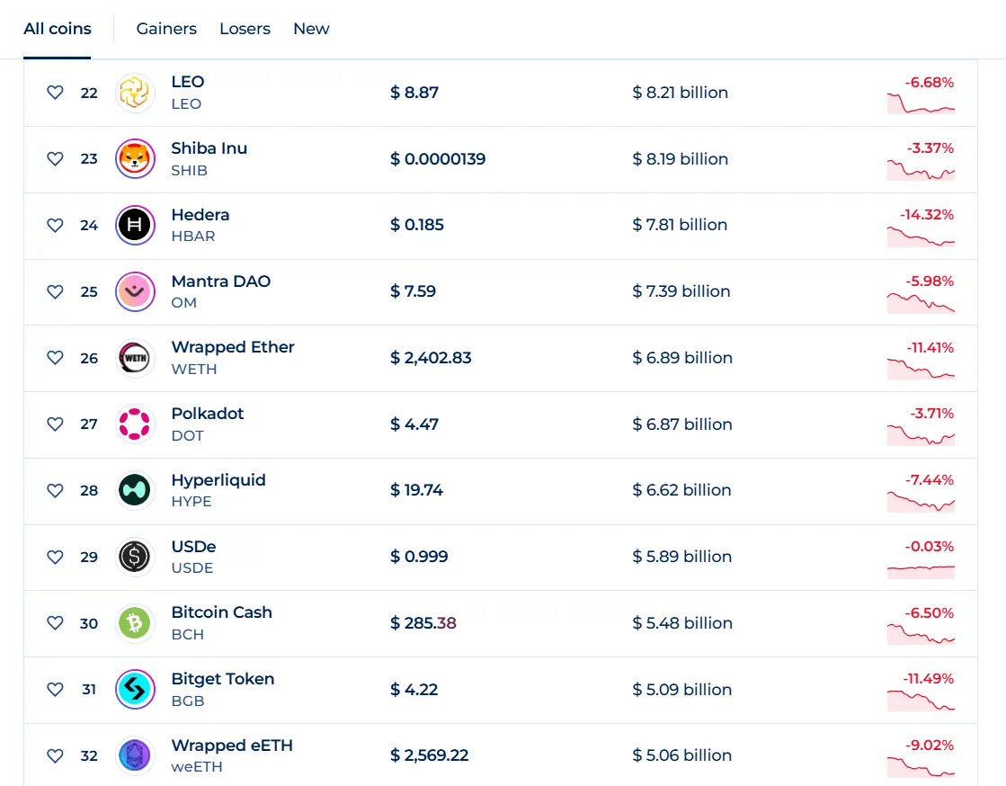The height and width of the screenshot is (786, 1006).
Task: Click the -11.41% change value
Action: point(930,348)
